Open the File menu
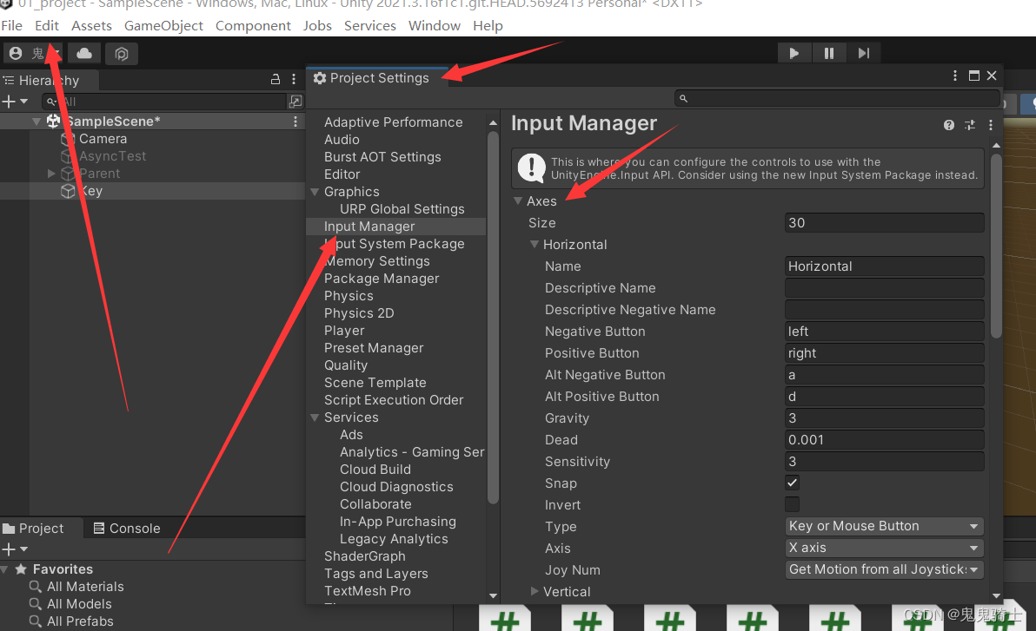Viewport: 1036px width, 631px height. tap(12, 26)
